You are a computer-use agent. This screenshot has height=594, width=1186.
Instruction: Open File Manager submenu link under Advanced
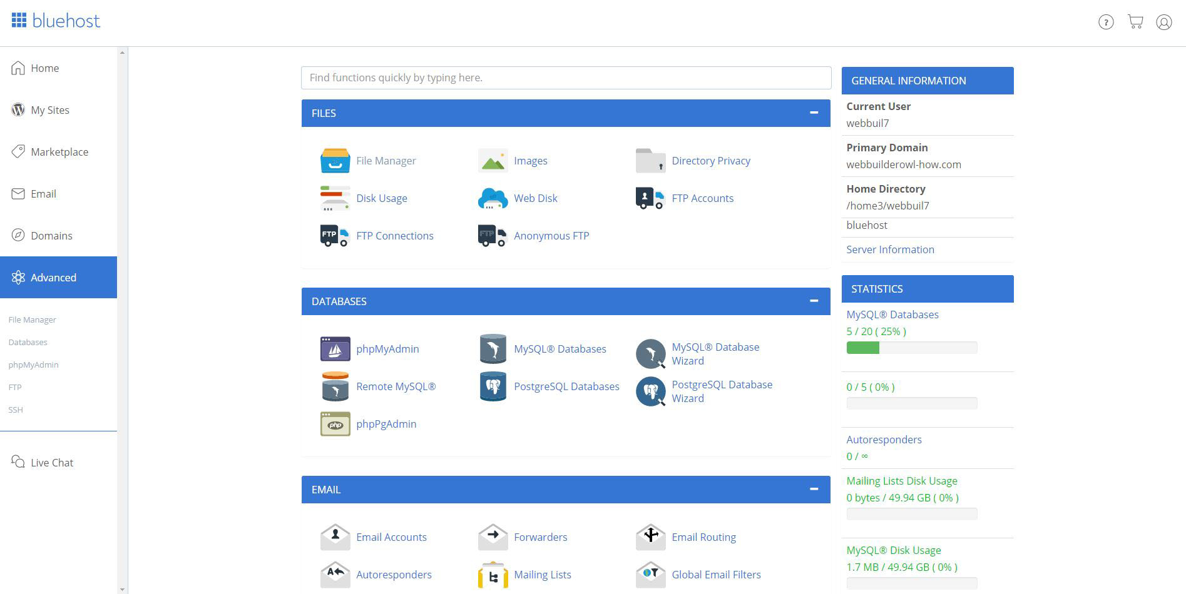(33, 320)
